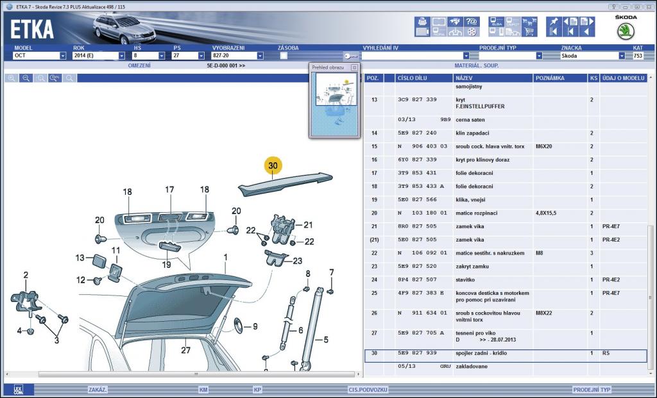Open the single shopping cart icon

(x=529, y=32)
